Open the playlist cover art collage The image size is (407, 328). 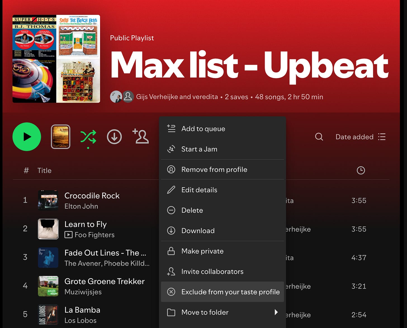point(56,59)
